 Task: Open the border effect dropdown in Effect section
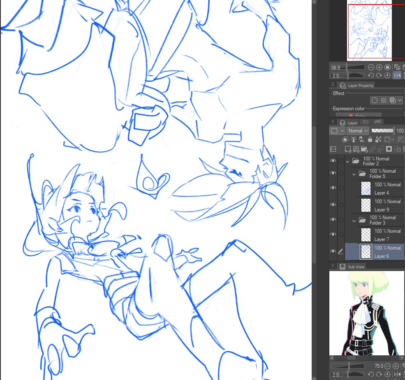(x=399, y=100)
